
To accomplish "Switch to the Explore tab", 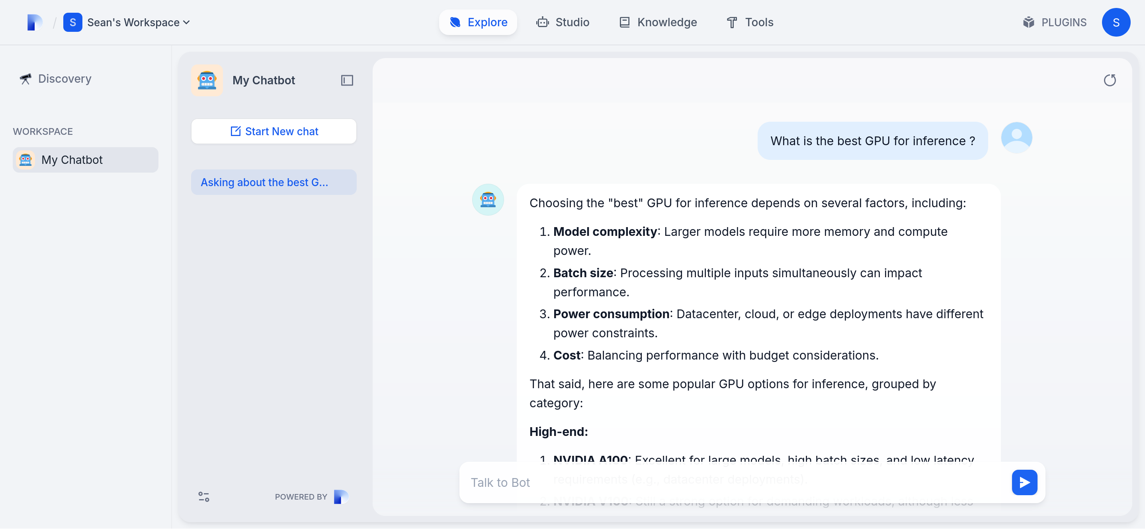I will pos(478,22).
